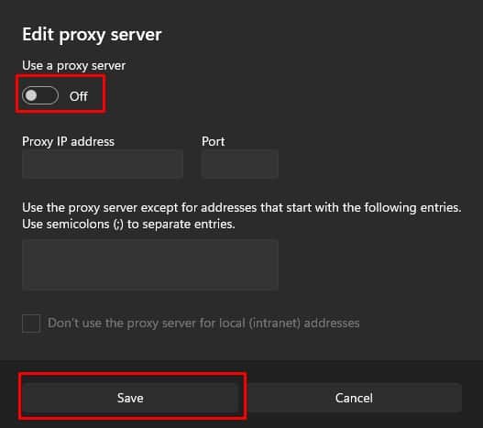Toggle the Use a proxy server switch

click(40, 95)
